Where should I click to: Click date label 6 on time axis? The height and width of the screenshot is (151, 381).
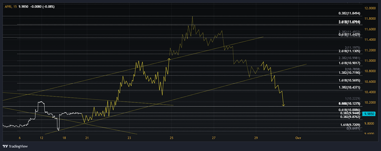coord(20,138)
